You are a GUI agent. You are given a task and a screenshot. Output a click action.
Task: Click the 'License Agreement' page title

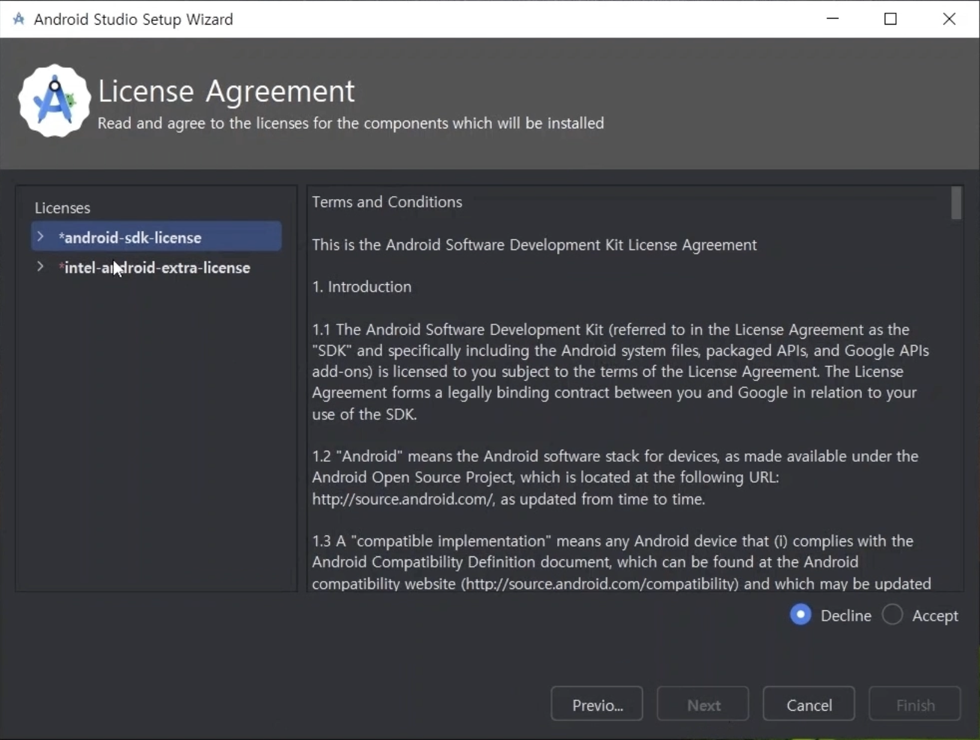pos(226,91)
